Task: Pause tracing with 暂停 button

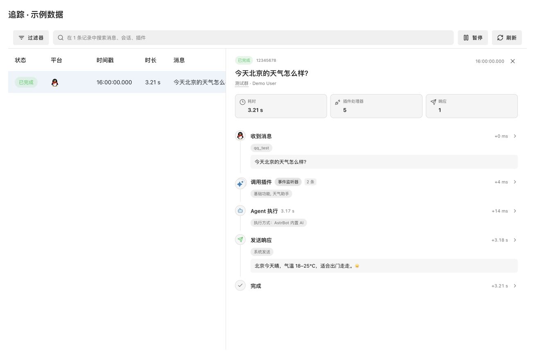Action: (473, 38)
